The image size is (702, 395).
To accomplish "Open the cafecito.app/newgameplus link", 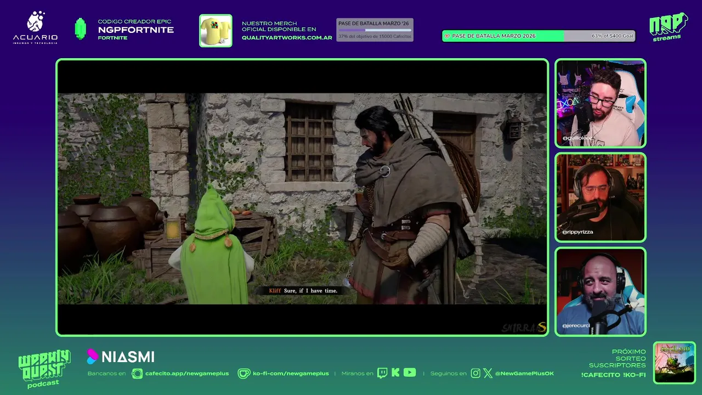I will tap(187, 374).
